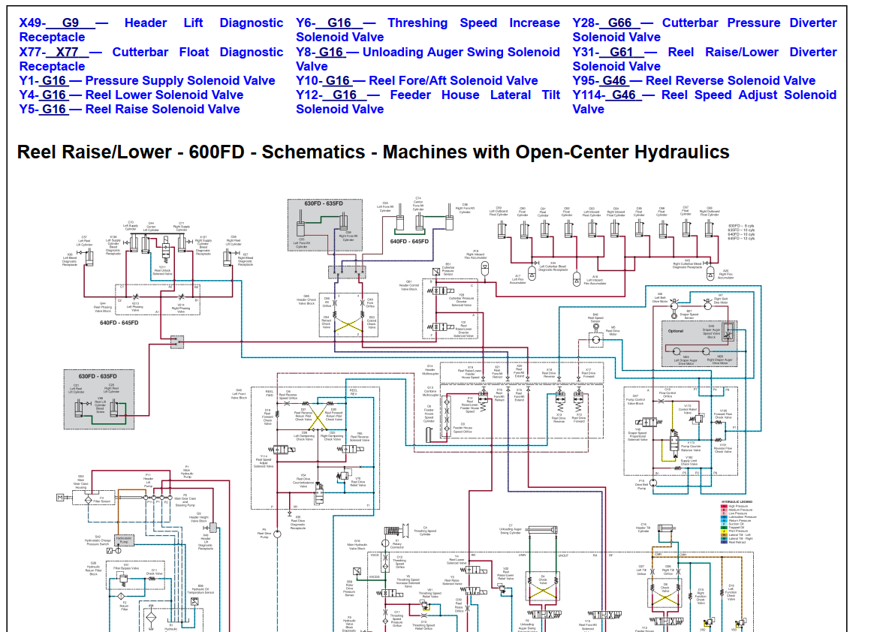Click the G47 Pump Control Valve Block label
Image resolution: width=877 pixels, height=632 pixels.
tap(635, 399)
